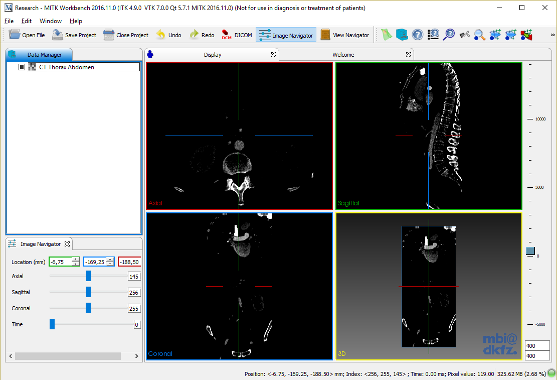Open the Edit menu

click(26, 21)
